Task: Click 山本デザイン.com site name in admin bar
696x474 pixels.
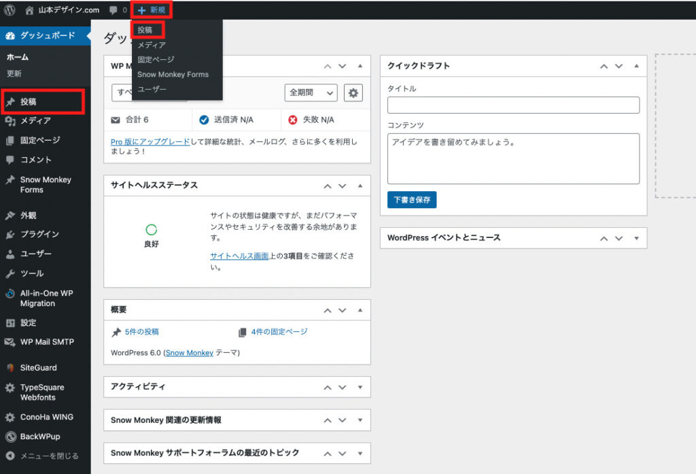Action: tap(69, 10)
